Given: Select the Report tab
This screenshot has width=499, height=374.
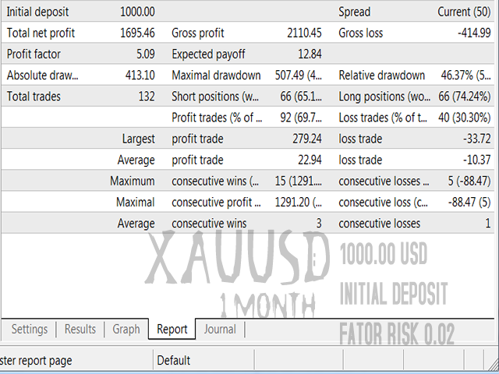Looking at the screenshot, I should (172, 330).
